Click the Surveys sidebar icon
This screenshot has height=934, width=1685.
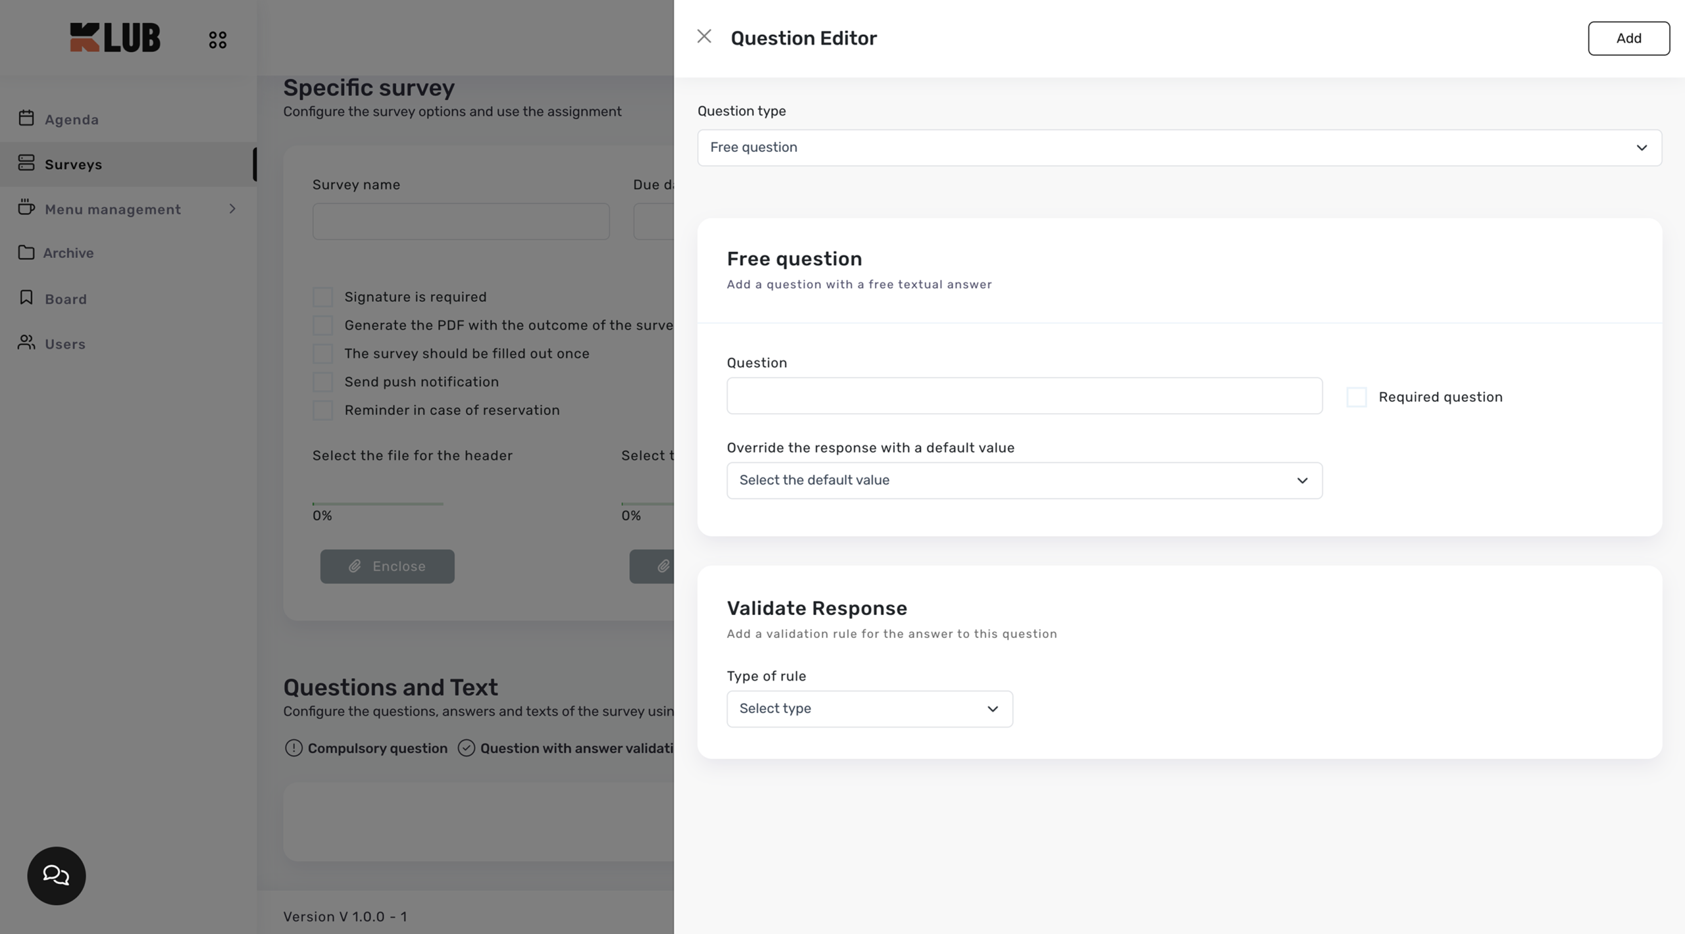point(26,163)
